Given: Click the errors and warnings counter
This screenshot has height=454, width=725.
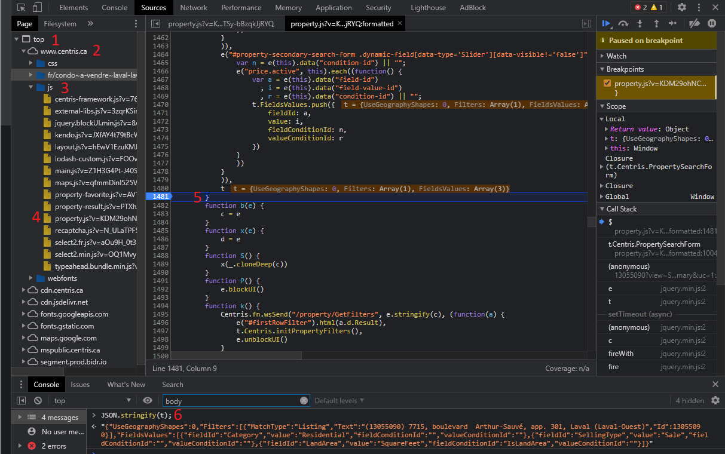Looking at the screenshot, I should [648, 8].
